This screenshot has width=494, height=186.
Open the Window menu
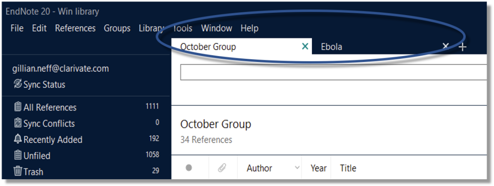[x=217, y=28]
